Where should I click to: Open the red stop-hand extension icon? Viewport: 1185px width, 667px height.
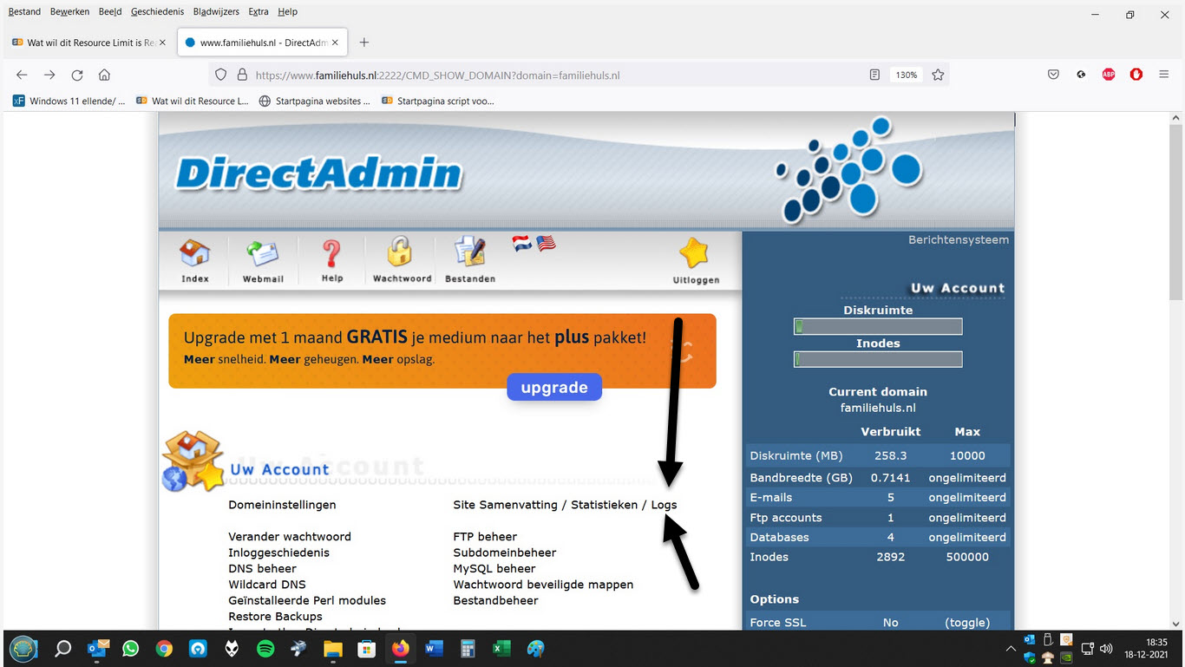pos(1136,75)
